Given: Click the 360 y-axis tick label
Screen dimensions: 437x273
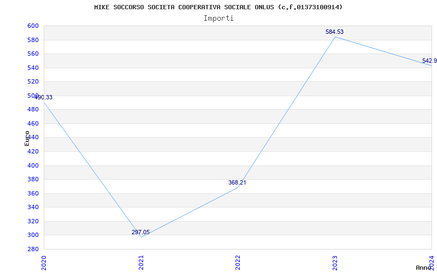Looking at the screenshot, I should tap(33, 193).
